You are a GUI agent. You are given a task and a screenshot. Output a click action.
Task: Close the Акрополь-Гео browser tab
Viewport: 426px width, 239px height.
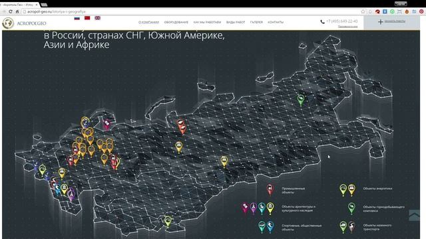tap(37, 5)
